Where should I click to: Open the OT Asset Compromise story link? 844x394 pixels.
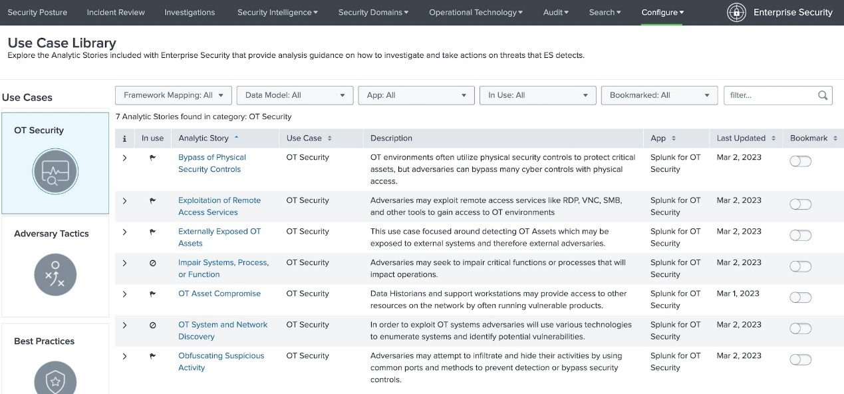(219, 294)
